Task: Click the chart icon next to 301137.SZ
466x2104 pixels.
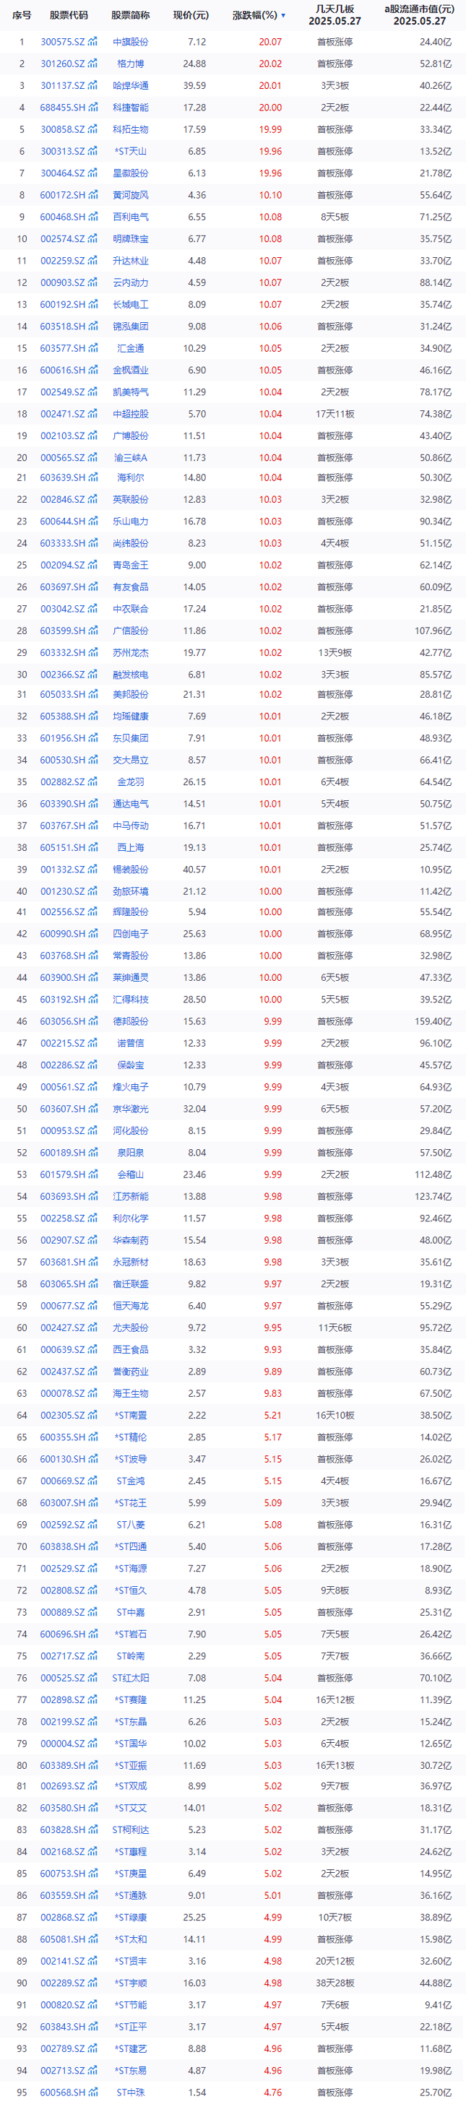Action: click(92, 86)
